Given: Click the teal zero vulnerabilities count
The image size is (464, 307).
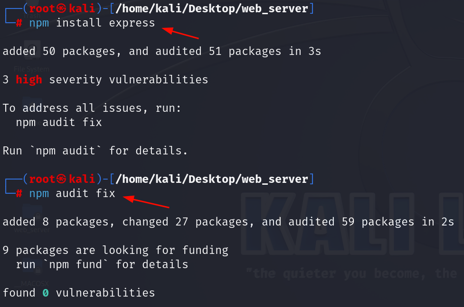Looking at the screenshot, I should [46, 293].
